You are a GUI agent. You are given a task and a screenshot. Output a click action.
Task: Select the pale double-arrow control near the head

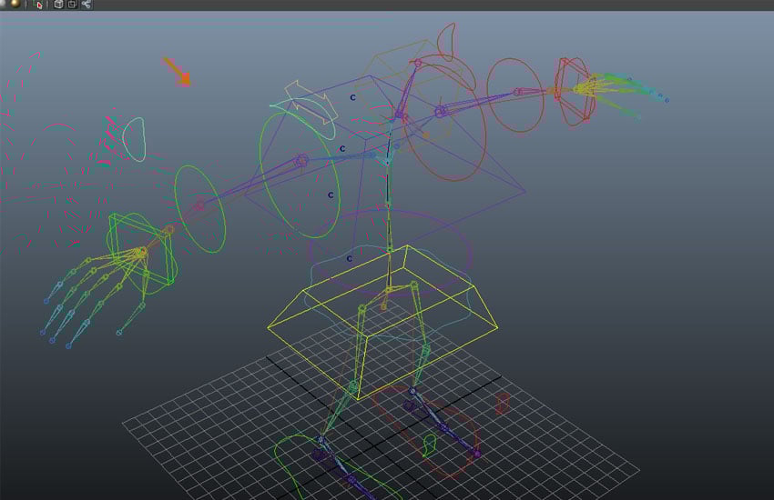point(311,101)
